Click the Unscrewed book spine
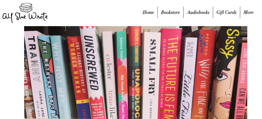 (x=93, y=73)
